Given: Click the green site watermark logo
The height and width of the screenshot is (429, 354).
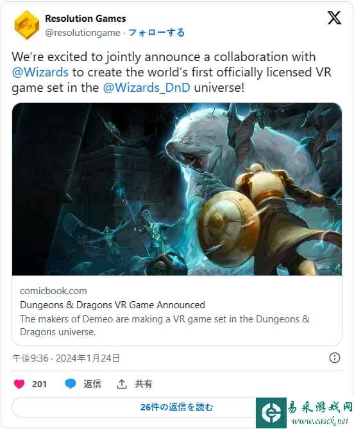Looking at the screenshot, I should click(x=271, y=413).
